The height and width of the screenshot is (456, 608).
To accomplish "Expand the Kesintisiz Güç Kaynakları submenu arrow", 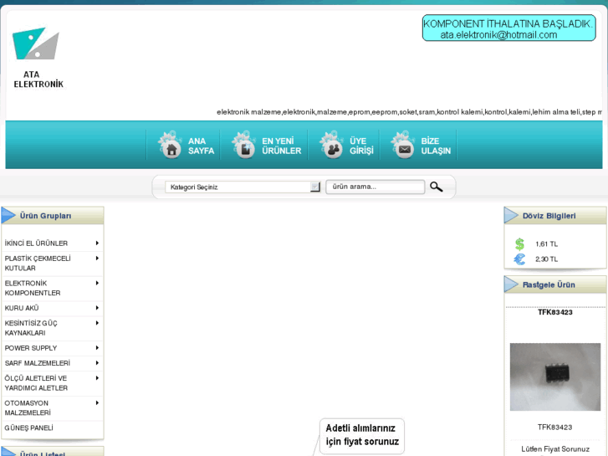I will (97, 323).
